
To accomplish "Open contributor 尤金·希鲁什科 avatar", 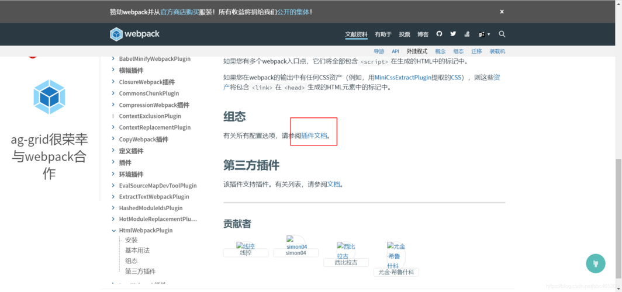I will click(396, 255).
